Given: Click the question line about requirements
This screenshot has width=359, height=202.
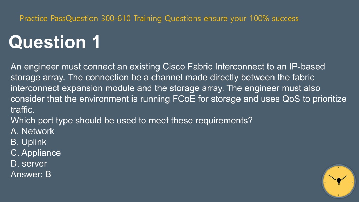Looking at the screenshot, I should tap(131, 121).
